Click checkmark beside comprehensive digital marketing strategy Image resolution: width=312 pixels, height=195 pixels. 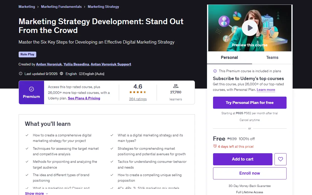click(27, 135)
